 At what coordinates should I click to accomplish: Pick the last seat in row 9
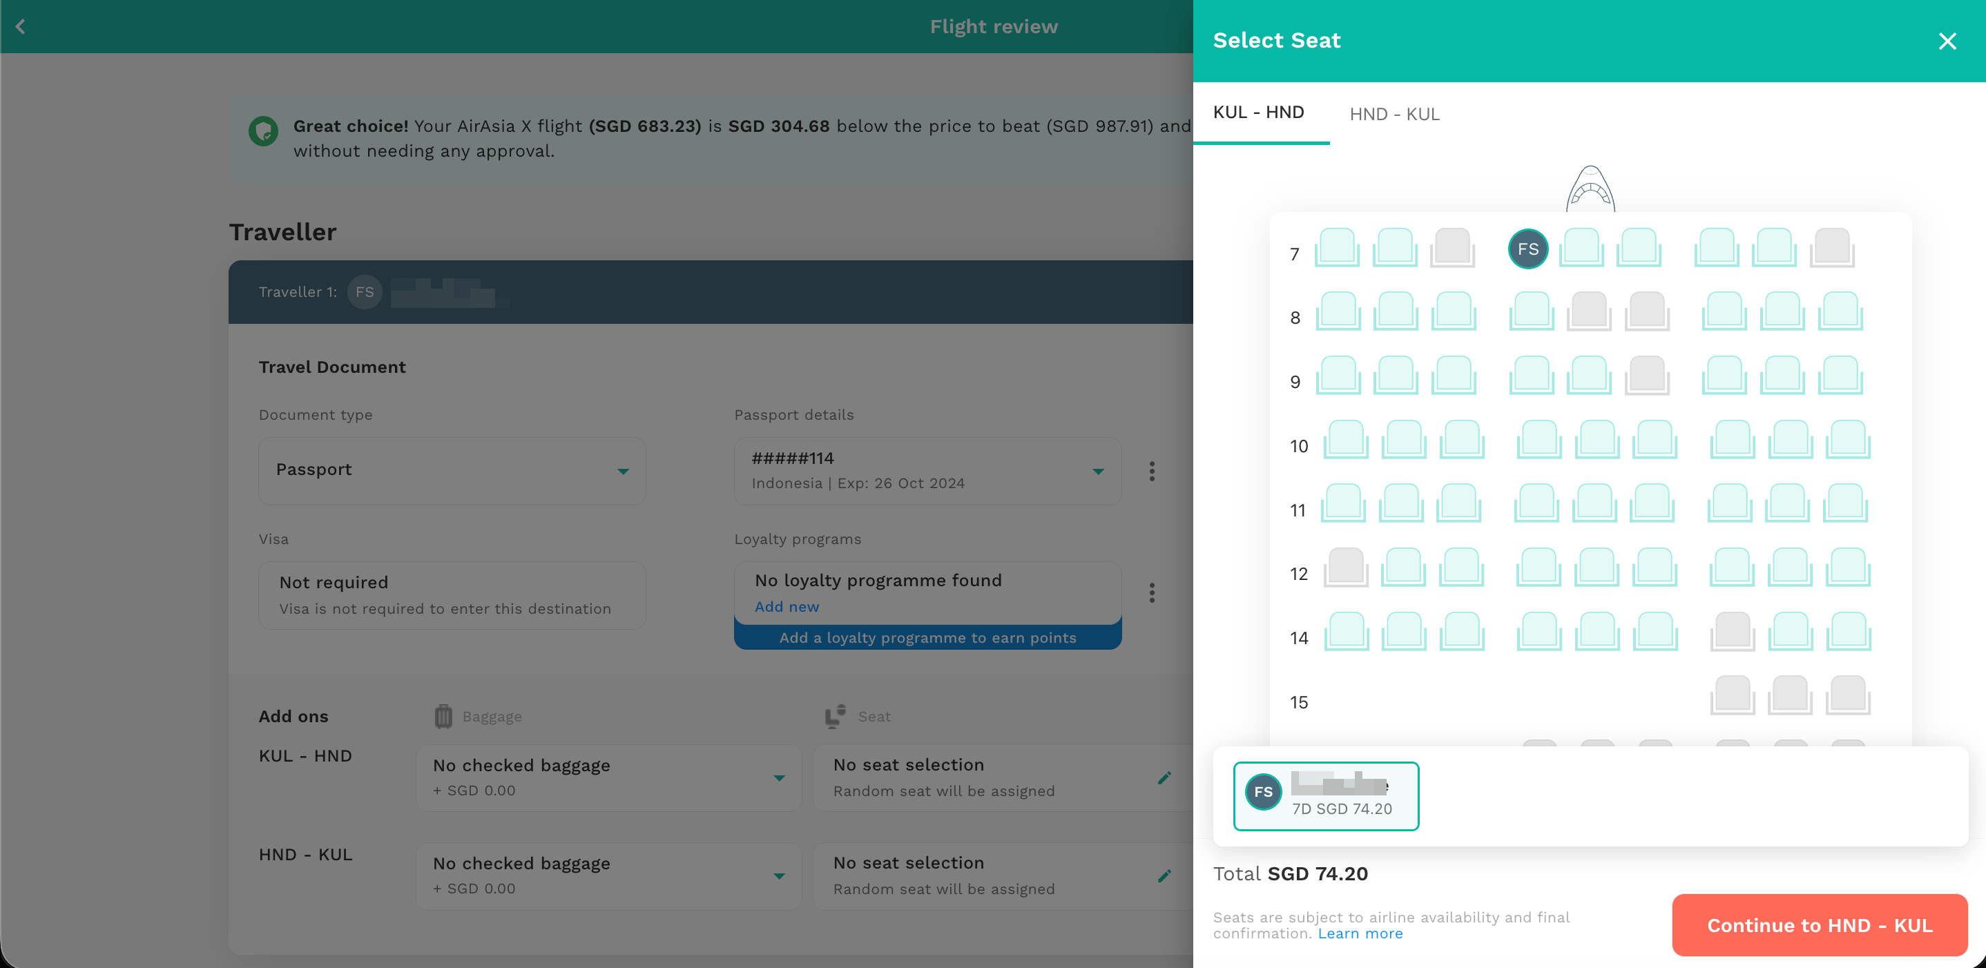click(1840, 374)
